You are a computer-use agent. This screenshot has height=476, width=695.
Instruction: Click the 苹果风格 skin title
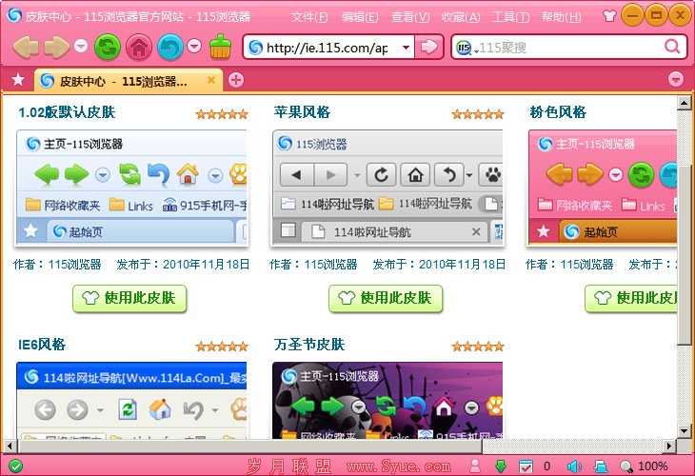click(x=302, y=112)
